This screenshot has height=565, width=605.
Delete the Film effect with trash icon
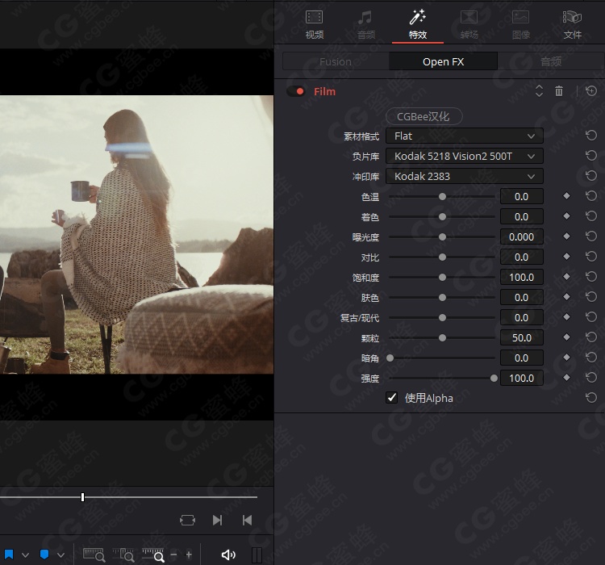(559, 91)
